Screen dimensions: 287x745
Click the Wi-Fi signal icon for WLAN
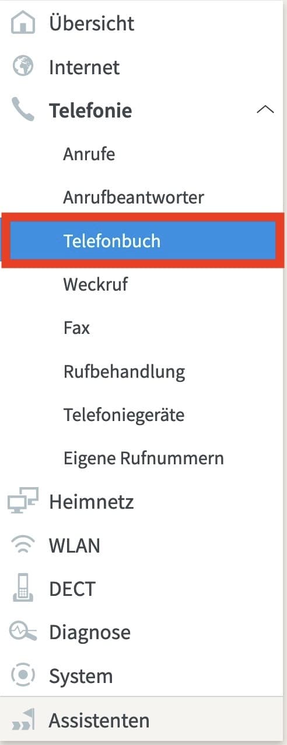(x=23, y=545)
